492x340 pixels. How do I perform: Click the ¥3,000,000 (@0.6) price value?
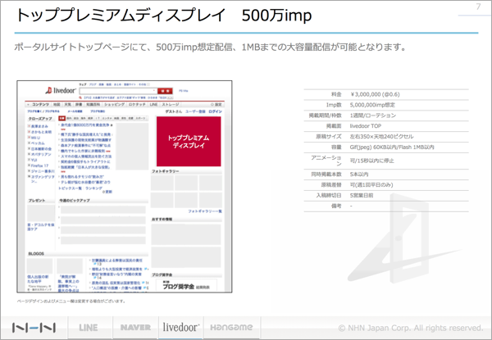[x=375, y=94]
